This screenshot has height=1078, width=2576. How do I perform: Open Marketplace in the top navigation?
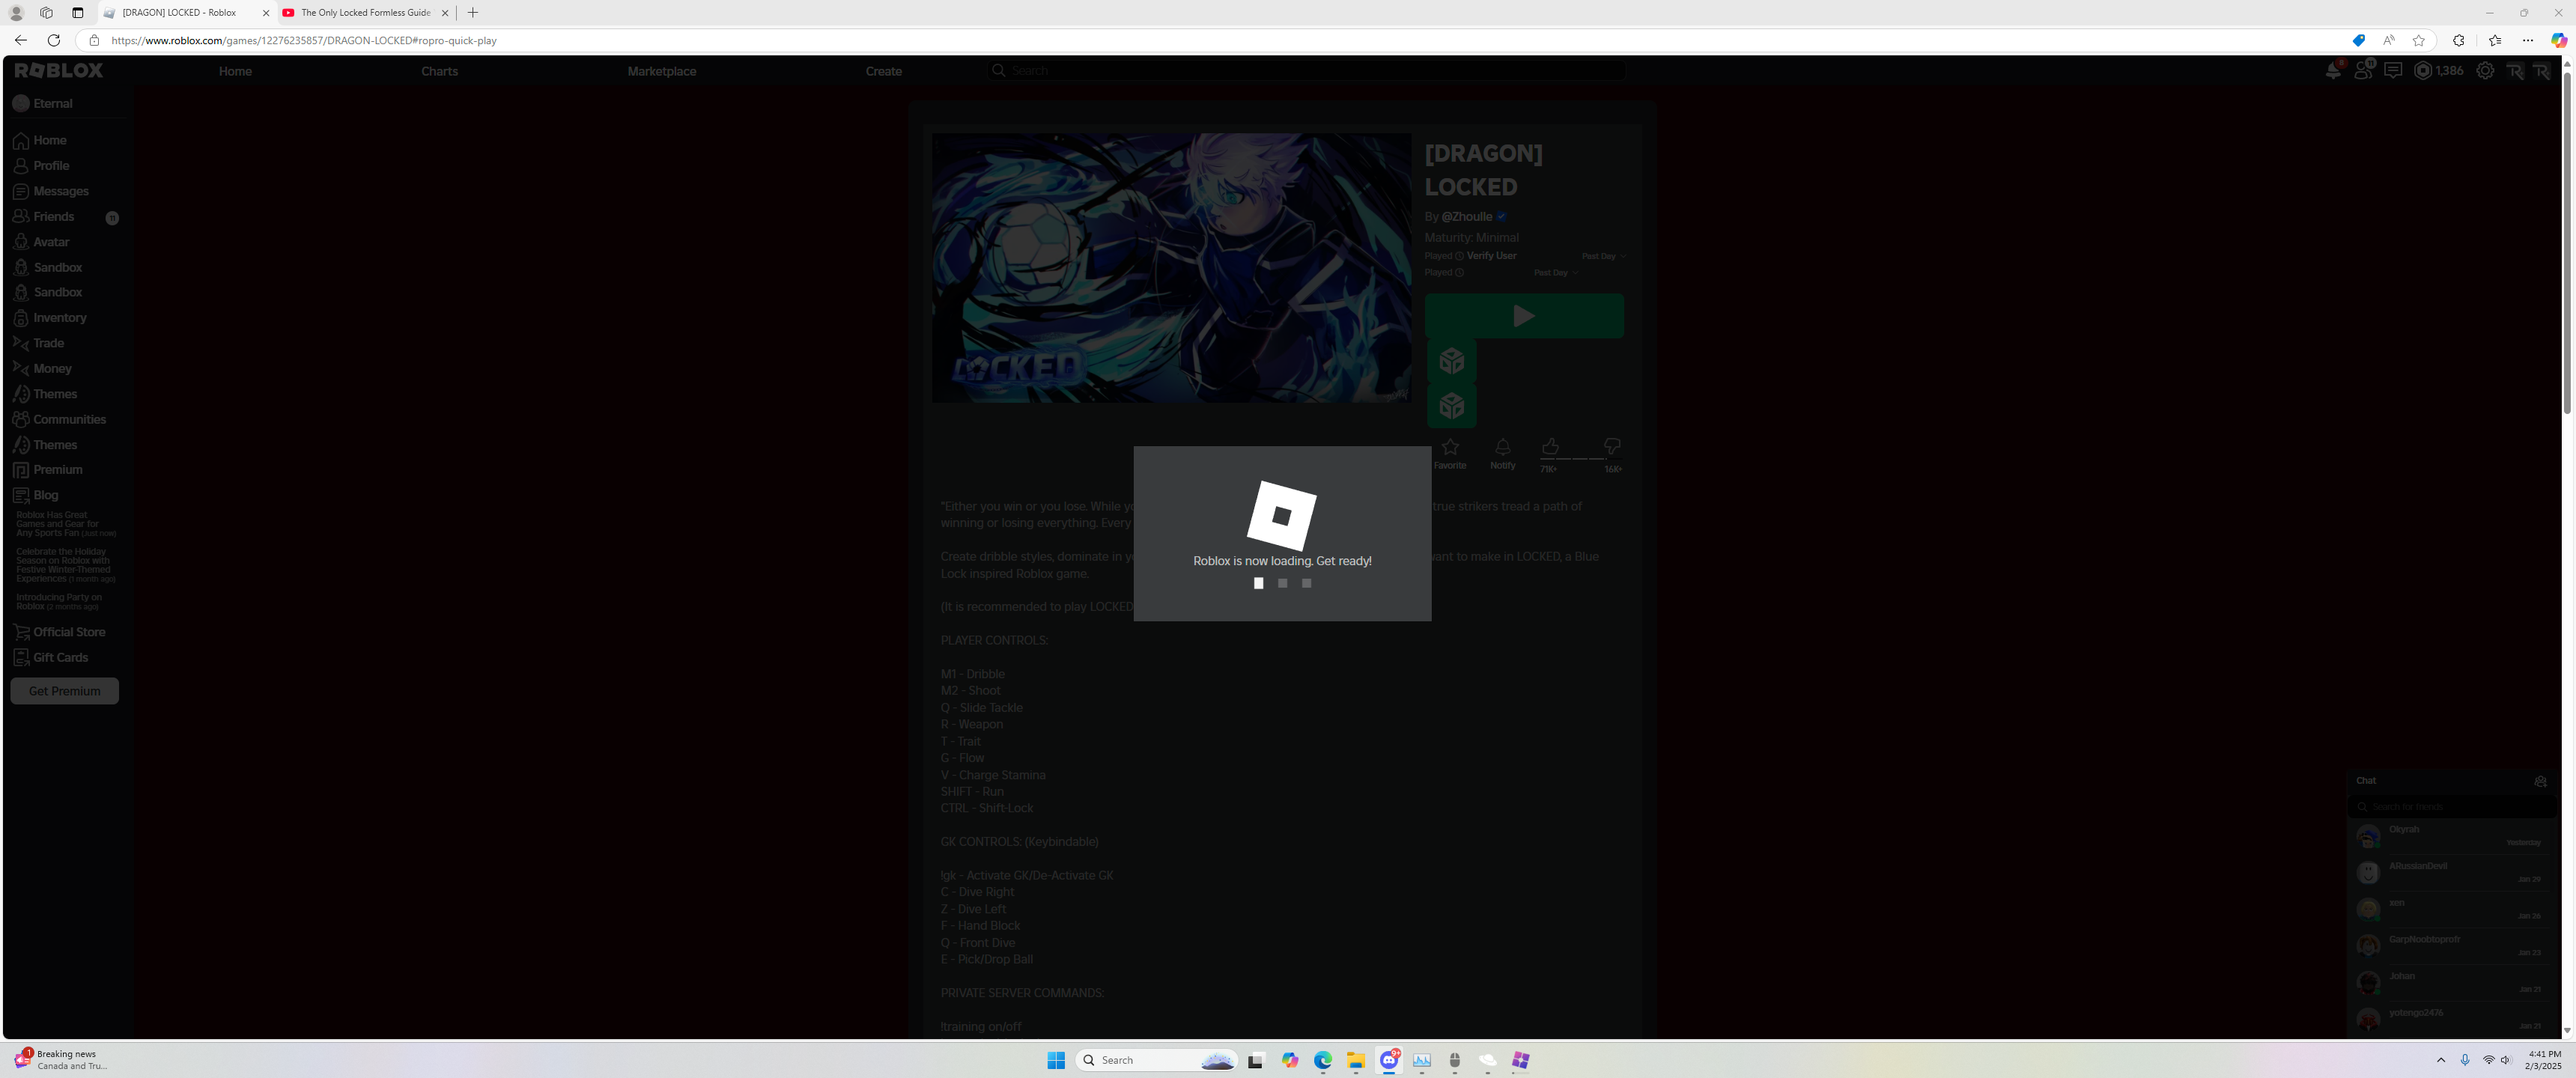click(662, 71)
